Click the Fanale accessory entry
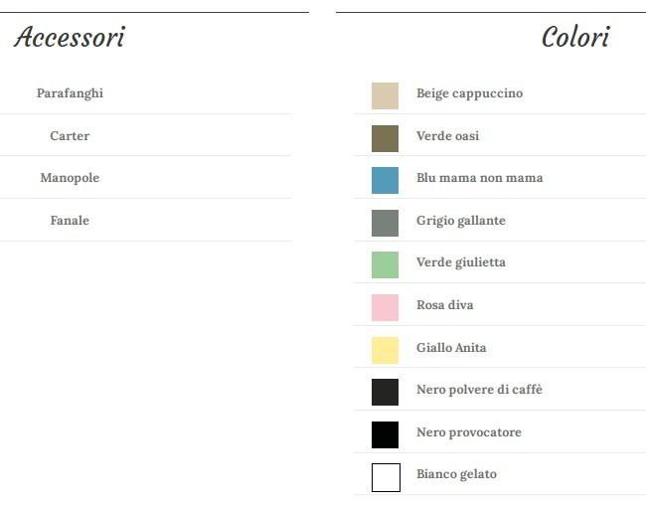 70,221
